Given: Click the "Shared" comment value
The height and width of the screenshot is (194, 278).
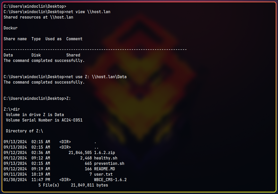Looking at the screenshot, I should (x=73, y=55).
